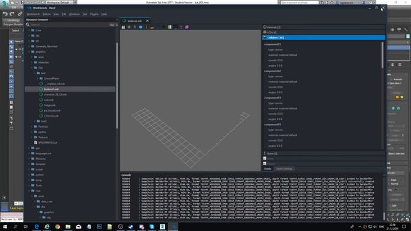411x231 pixels.
Task: Open Photoshop from the taskbar
Action: pyautogui.click(x=100, y=227)
